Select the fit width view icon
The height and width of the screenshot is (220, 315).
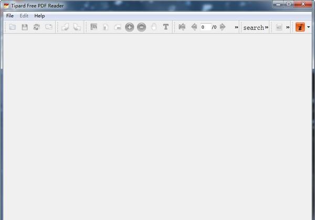pyautogui.click(x=118, y=27)
